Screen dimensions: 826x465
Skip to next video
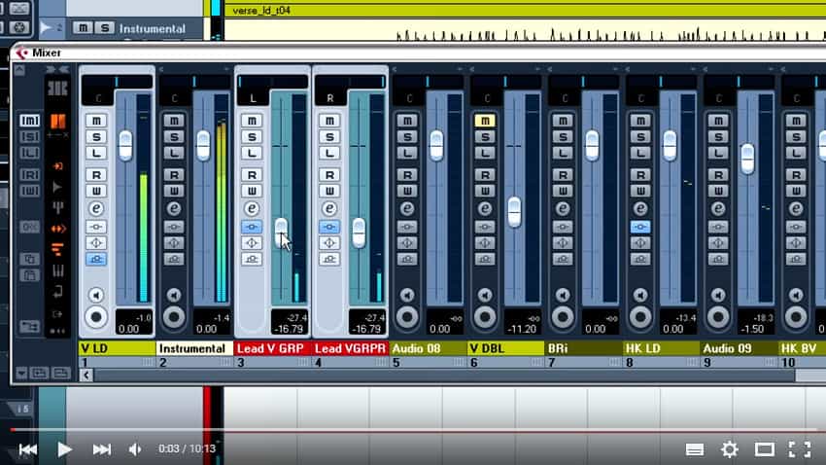102,449
